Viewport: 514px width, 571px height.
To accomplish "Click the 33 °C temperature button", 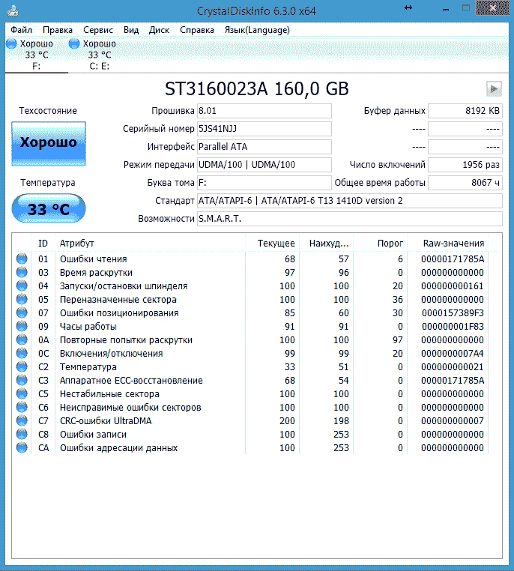I will pos(49,208).
